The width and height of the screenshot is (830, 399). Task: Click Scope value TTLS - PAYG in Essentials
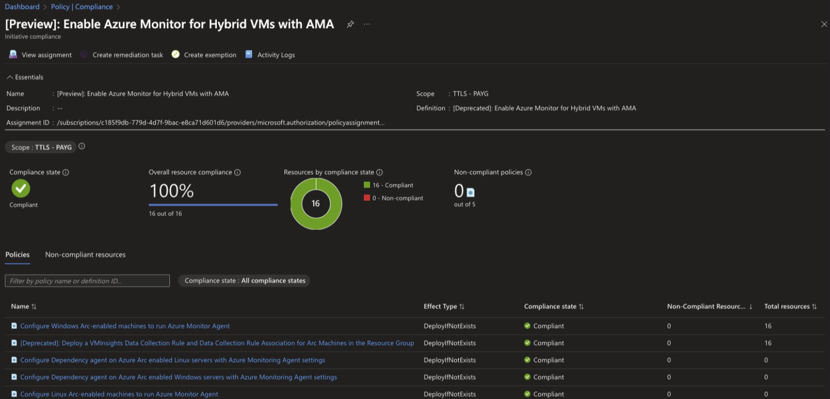471,93
